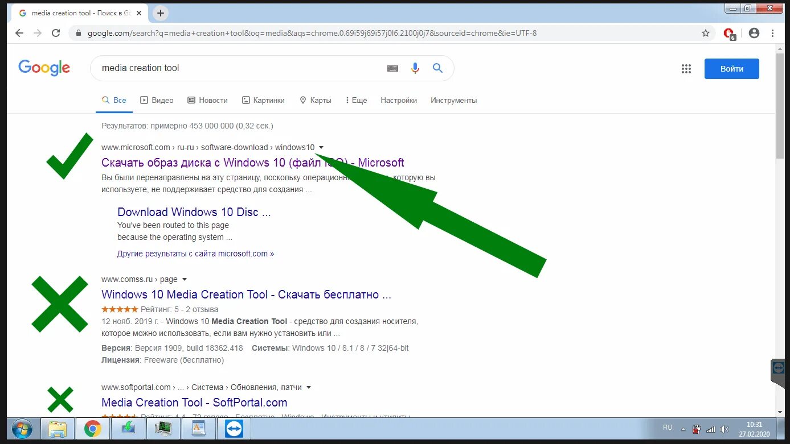Click the Google logo
The image size is (790, 444).
coord(44,68)
